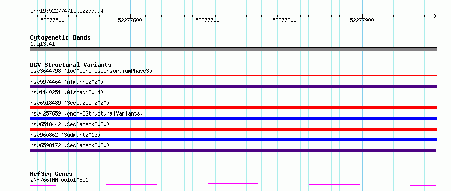This screenshot has width=451, height=191.
Task: Click the thin red esv3644798 feature line
Action: pos(233,75)
